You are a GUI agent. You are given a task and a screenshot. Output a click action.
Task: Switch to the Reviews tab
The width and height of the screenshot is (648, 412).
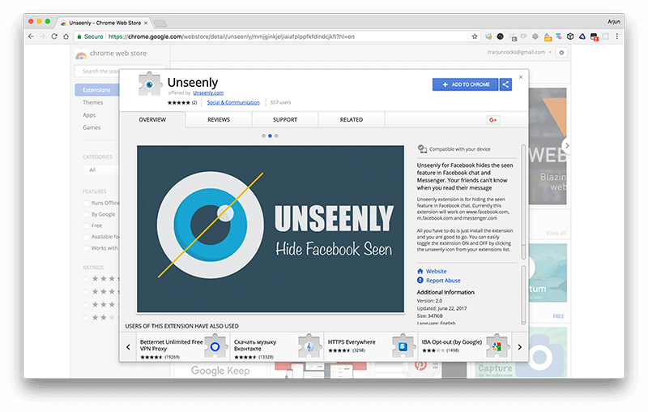[x=219, y=120]
